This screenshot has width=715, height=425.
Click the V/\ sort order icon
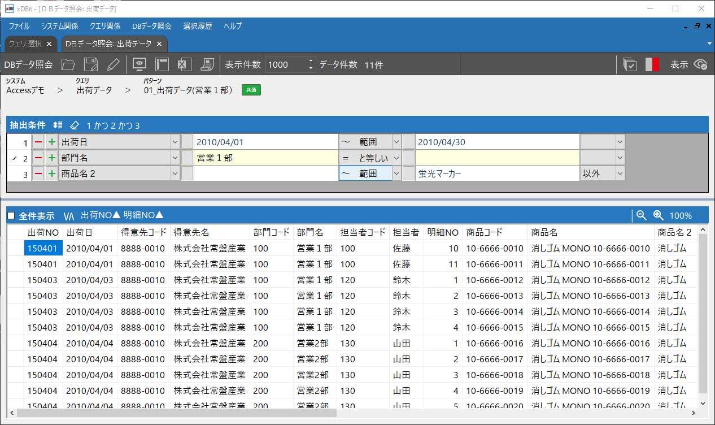(x=69, y=215)
